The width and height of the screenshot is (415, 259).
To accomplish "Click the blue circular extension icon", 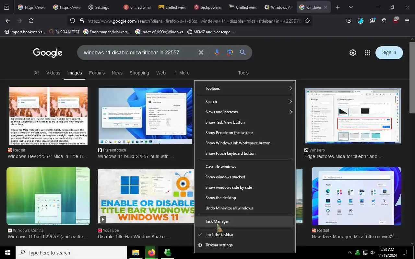I will coord(361,21).
